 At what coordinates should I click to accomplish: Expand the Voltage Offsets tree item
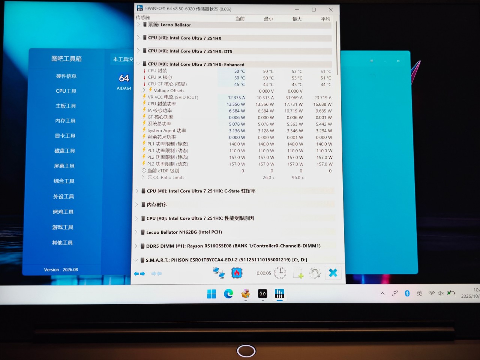point(144,90)
